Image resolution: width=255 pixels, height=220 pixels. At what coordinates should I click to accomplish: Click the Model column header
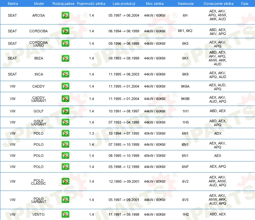(x=39, y=4)
